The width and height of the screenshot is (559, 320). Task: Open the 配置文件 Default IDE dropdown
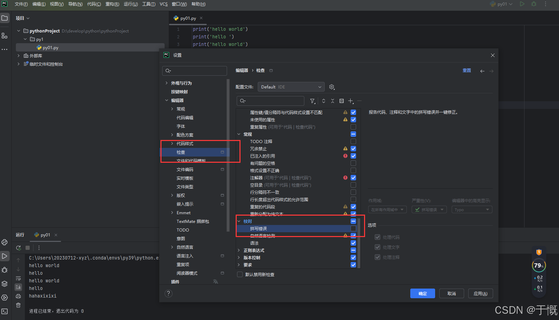(x=291, y=87)
